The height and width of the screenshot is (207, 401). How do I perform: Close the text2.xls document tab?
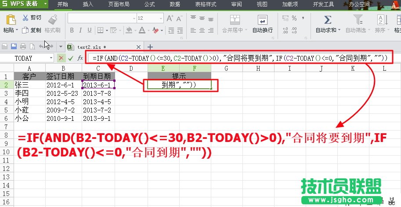coord(138,47)
